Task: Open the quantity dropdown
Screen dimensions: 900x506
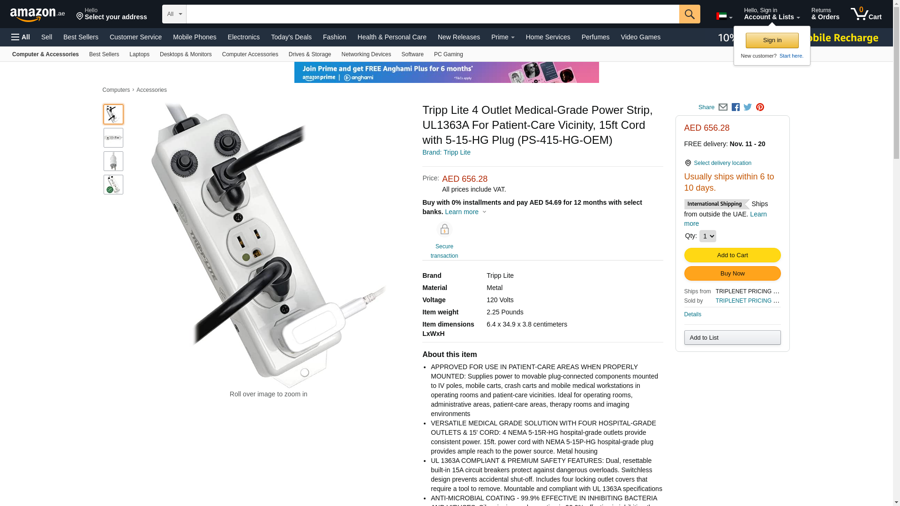Action: 708,236
